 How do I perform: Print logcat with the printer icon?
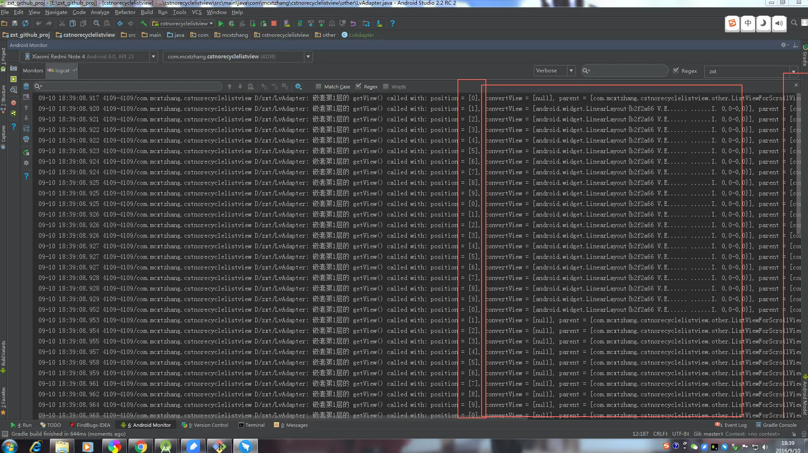click(26, 139)
